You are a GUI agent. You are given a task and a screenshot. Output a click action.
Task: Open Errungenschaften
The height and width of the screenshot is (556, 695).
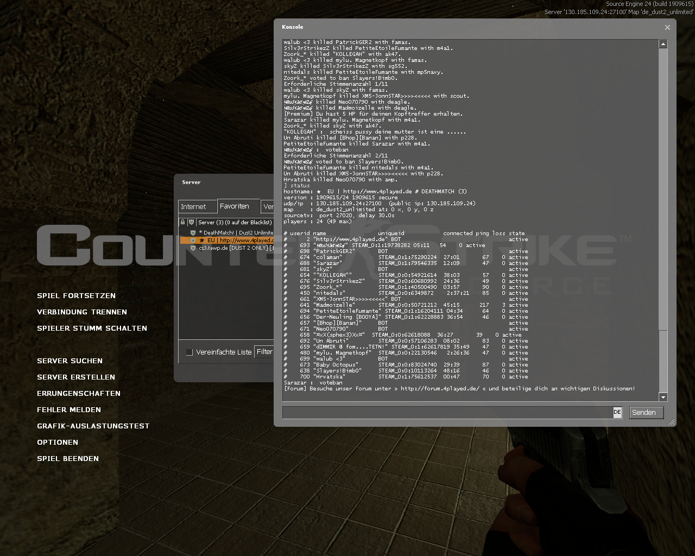79,394
